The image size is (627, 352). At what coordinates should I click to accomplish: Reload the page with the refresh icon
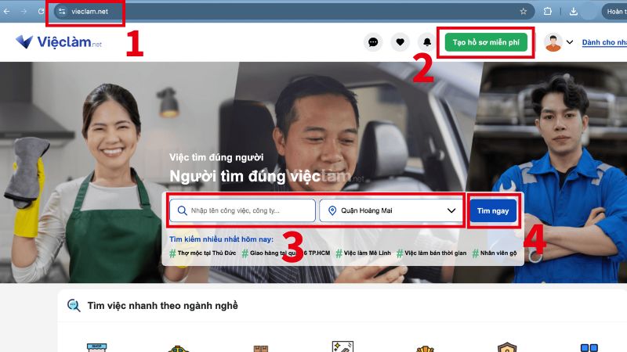[x=41, y=11]
